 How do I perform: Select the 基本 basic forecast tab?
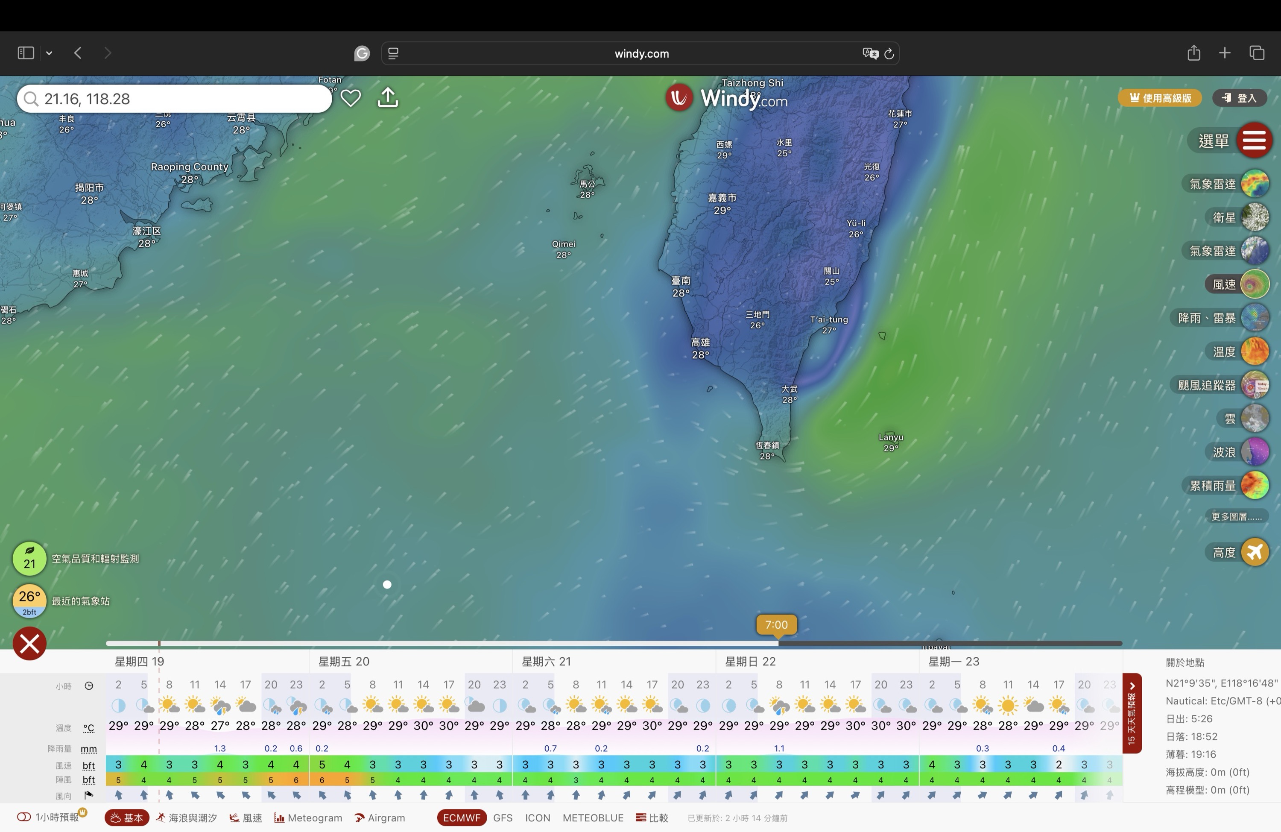click(126, 817)
